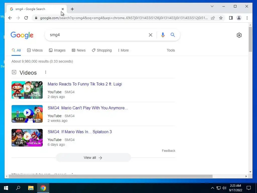Click the View all videos button
257x193 pixels.
(93, 158)
